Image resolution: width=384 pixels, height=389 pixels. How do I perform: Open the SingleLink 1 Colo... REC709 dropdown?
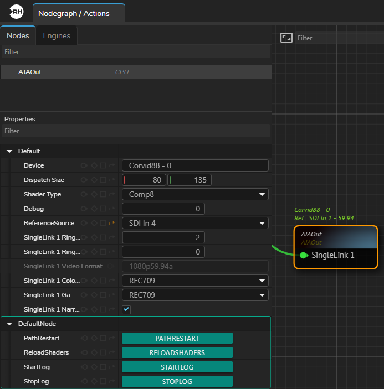pos(195,281)
